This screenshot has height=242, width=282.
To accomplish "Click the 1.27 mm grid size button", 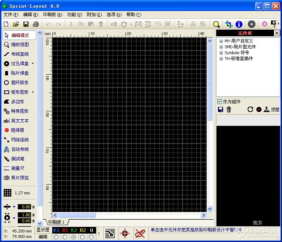I will pos(17,193).
